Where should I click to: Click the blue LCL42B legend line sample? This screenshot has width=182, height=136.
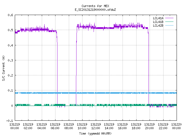(x=169, y=25)
